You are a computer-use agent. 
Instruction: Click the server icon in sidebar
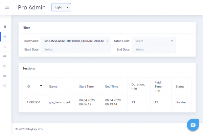click(5, 27)
